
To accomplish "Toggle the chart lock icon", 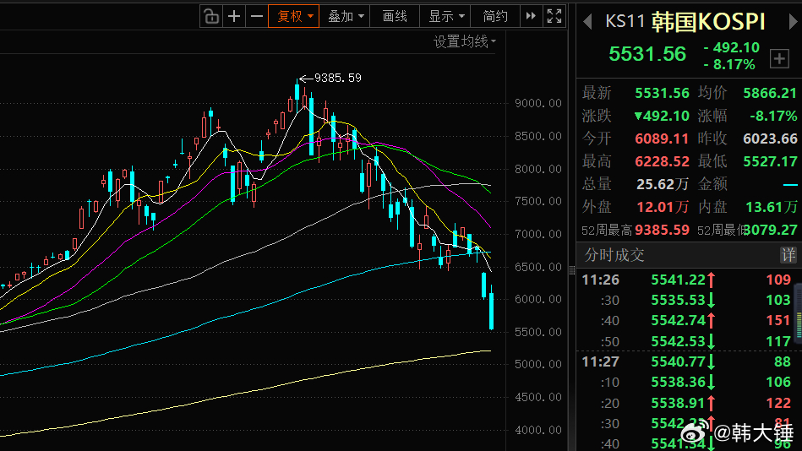I will [211, 16].
